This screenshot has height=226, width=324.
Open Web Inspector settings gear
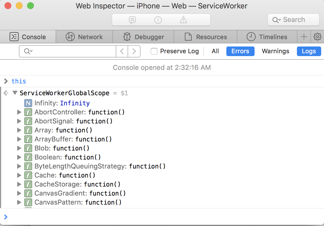[x=318, y=37]
